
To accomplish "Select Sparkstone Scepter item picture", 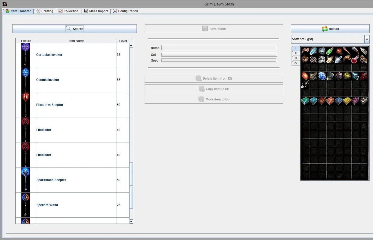I will click(26, 180).
